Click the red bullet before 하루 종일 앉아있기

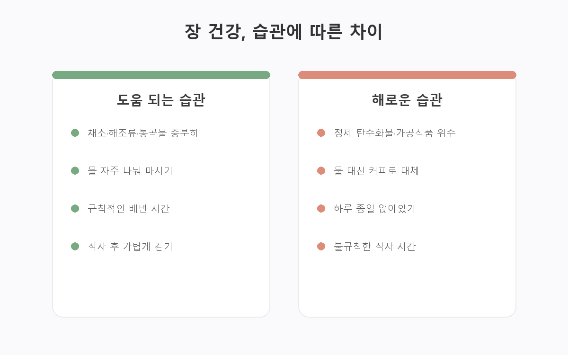tap(321, 209)
